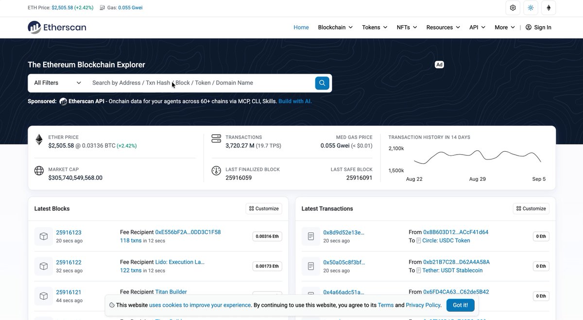Open site settings gear icon
This screenshot has width=583, height=320.
pyautogui.click(x=513, y=8)
